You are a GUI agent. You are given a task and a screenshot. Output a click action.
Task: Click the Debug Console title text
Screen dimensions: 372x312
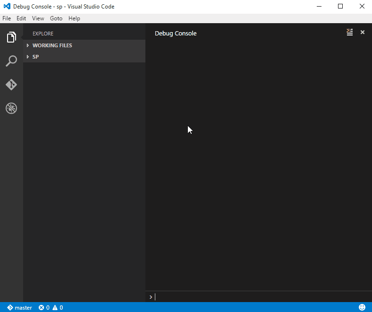(176, 34)
